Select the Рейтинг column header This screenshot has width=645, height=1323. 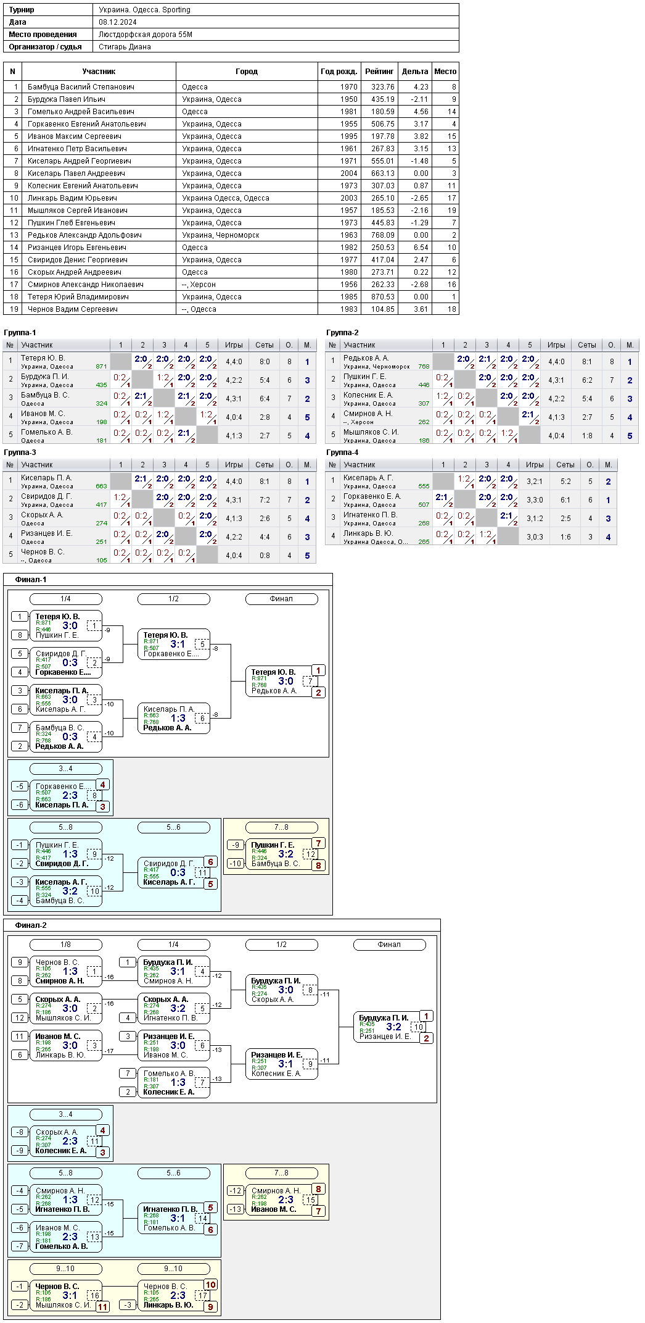(379, 72)
